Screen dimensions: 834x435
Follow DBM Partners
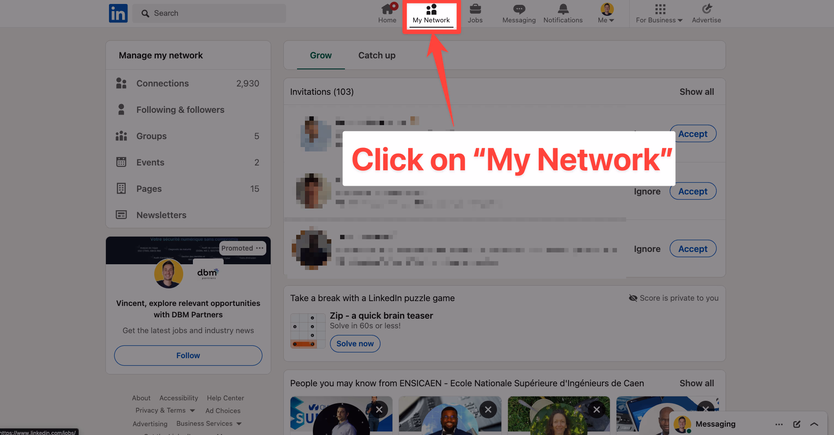tap(188, 356)
